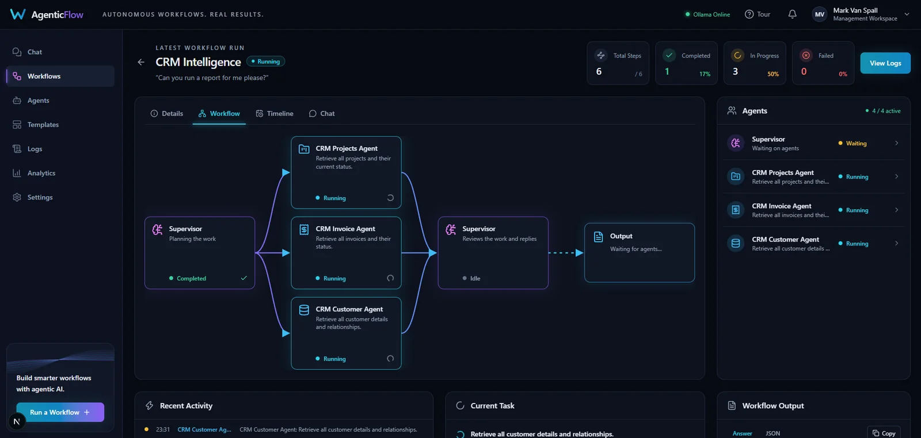Click the loading spinner on CRM Customer Agent node

point(390,359)
